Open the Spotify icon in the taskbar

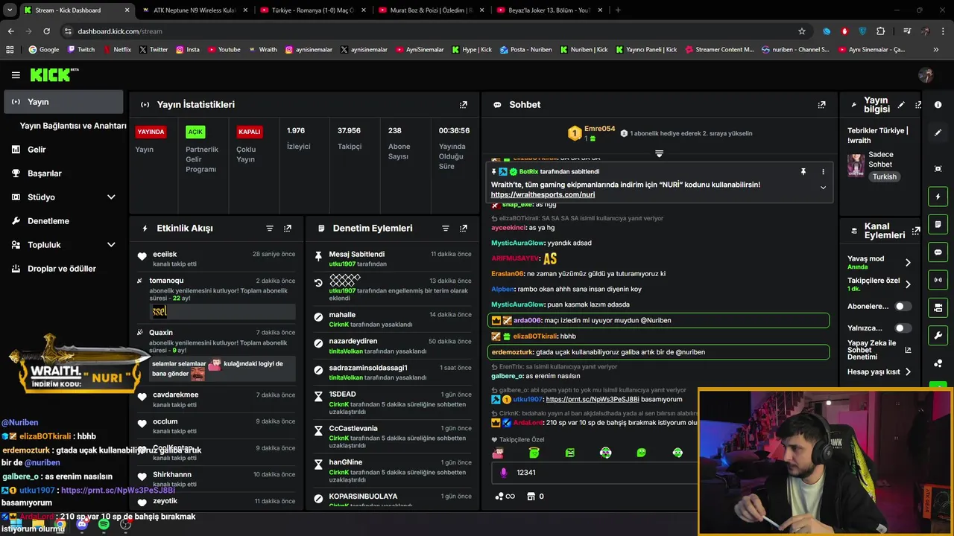(104, 525)
